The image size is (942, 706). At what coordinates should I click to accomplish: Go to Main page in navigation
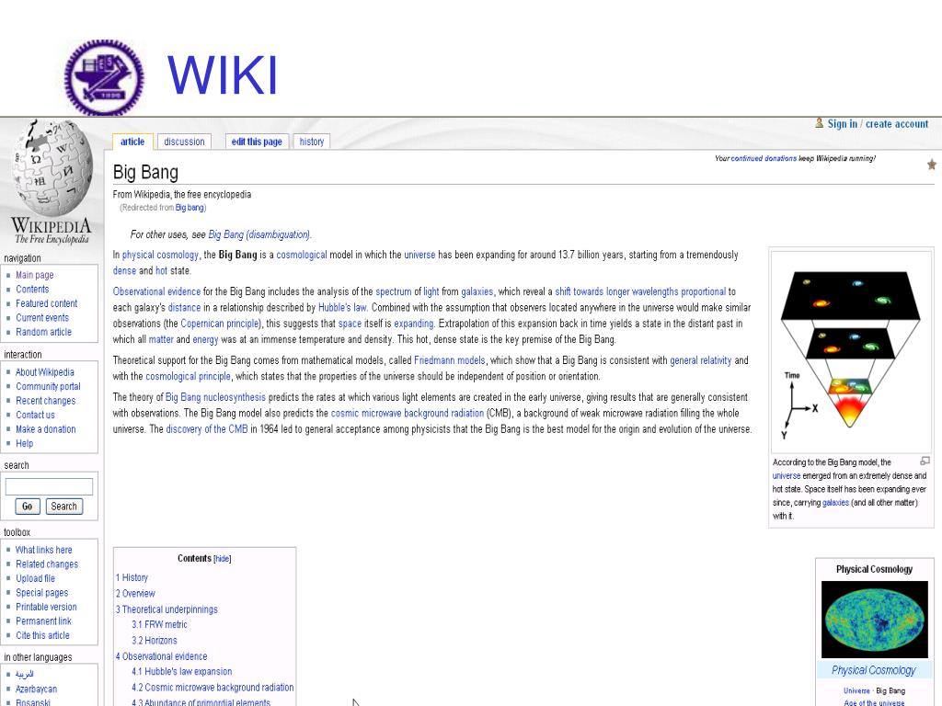(x=34, y=275)
